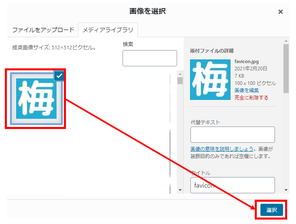The width and height of the screenshot is (296, 224).
Task: Select the 梅 favicon thumbnail in the library
Action: click(36, 99)
